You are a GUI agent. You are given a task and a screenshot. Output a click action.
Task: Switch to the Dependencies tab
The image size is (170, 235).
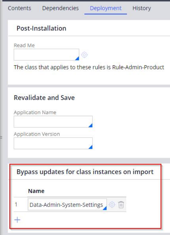click(x=61, y=8)
